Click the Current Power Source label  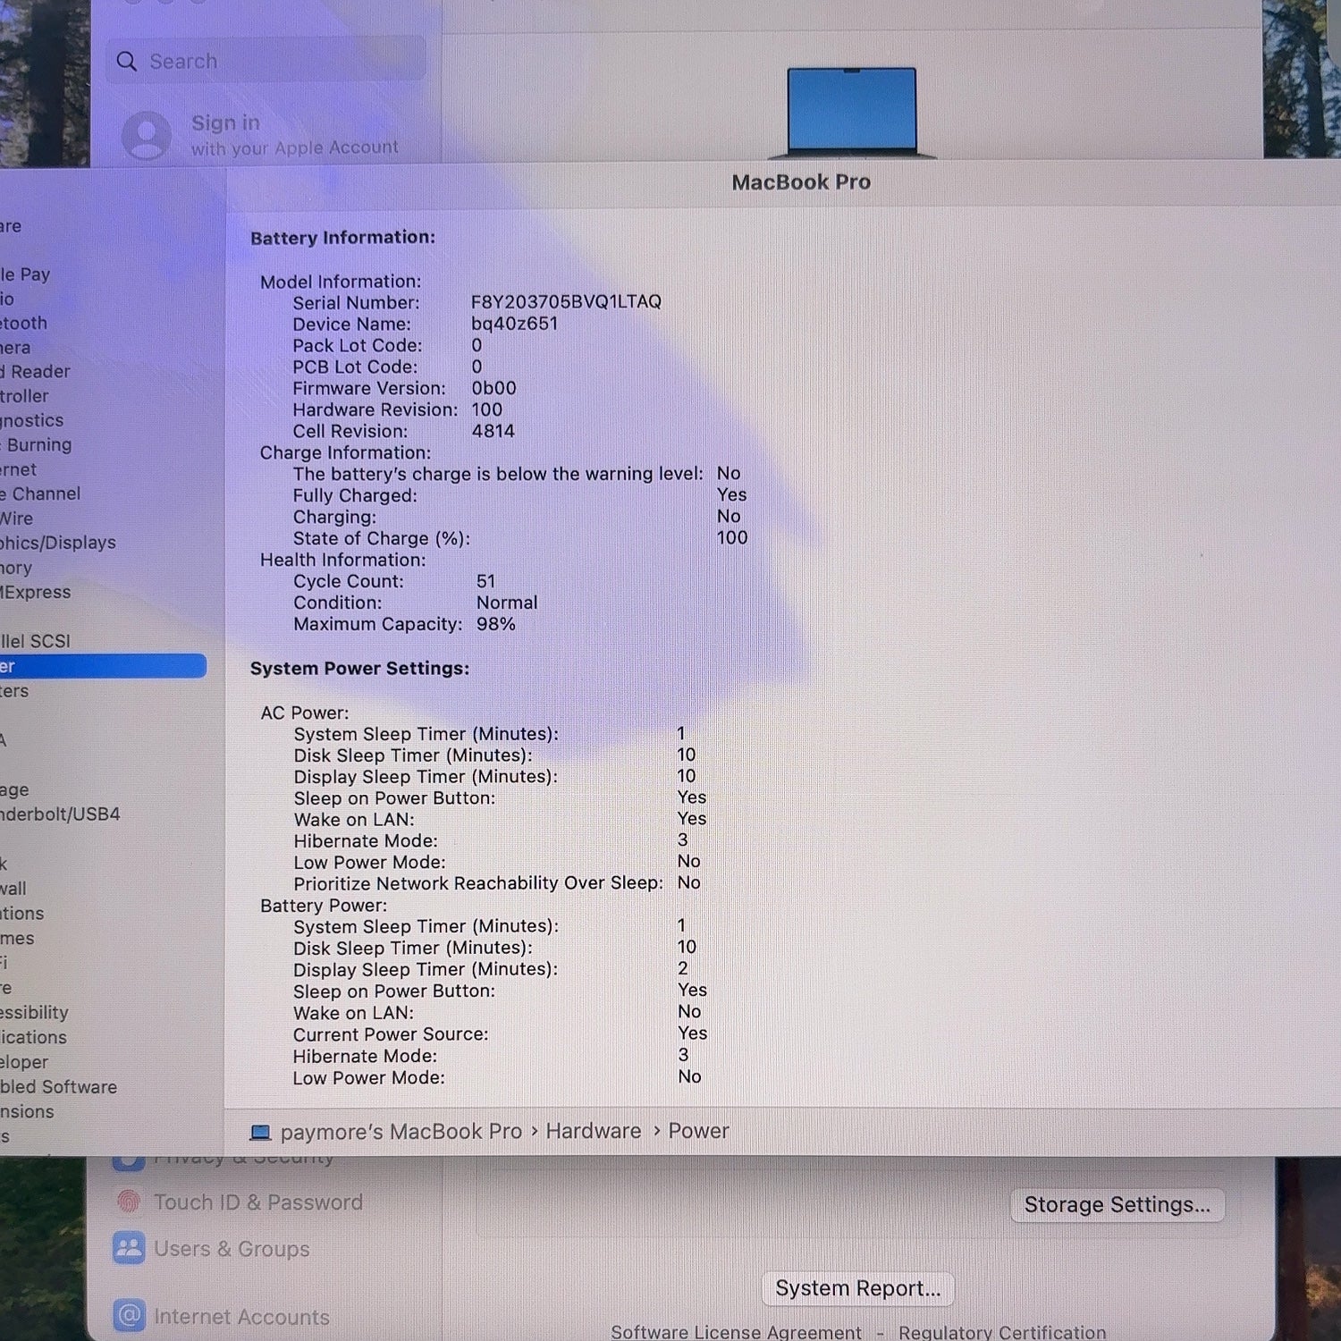pos(391,1034)
